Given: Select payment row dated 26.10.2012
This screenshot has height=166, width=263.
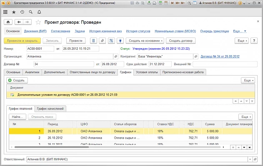Looking at the screenshot, I should tap(130, 138).
